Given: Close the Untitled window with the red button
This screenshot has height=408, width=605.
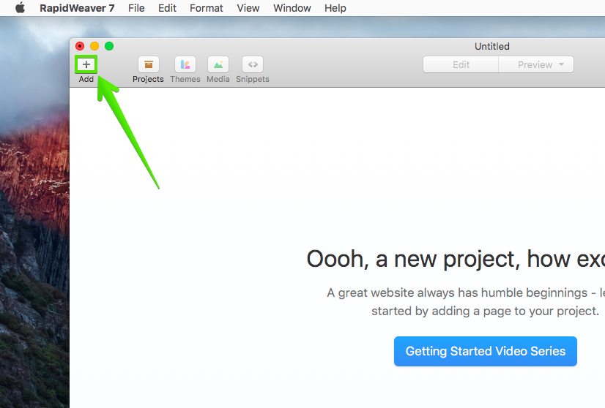Looking at the screenshot, I should (x=80, y=46).
